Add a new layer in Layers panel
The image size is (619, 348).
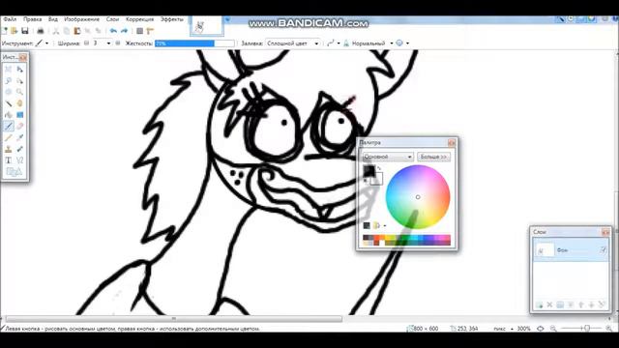click(540, 305)
